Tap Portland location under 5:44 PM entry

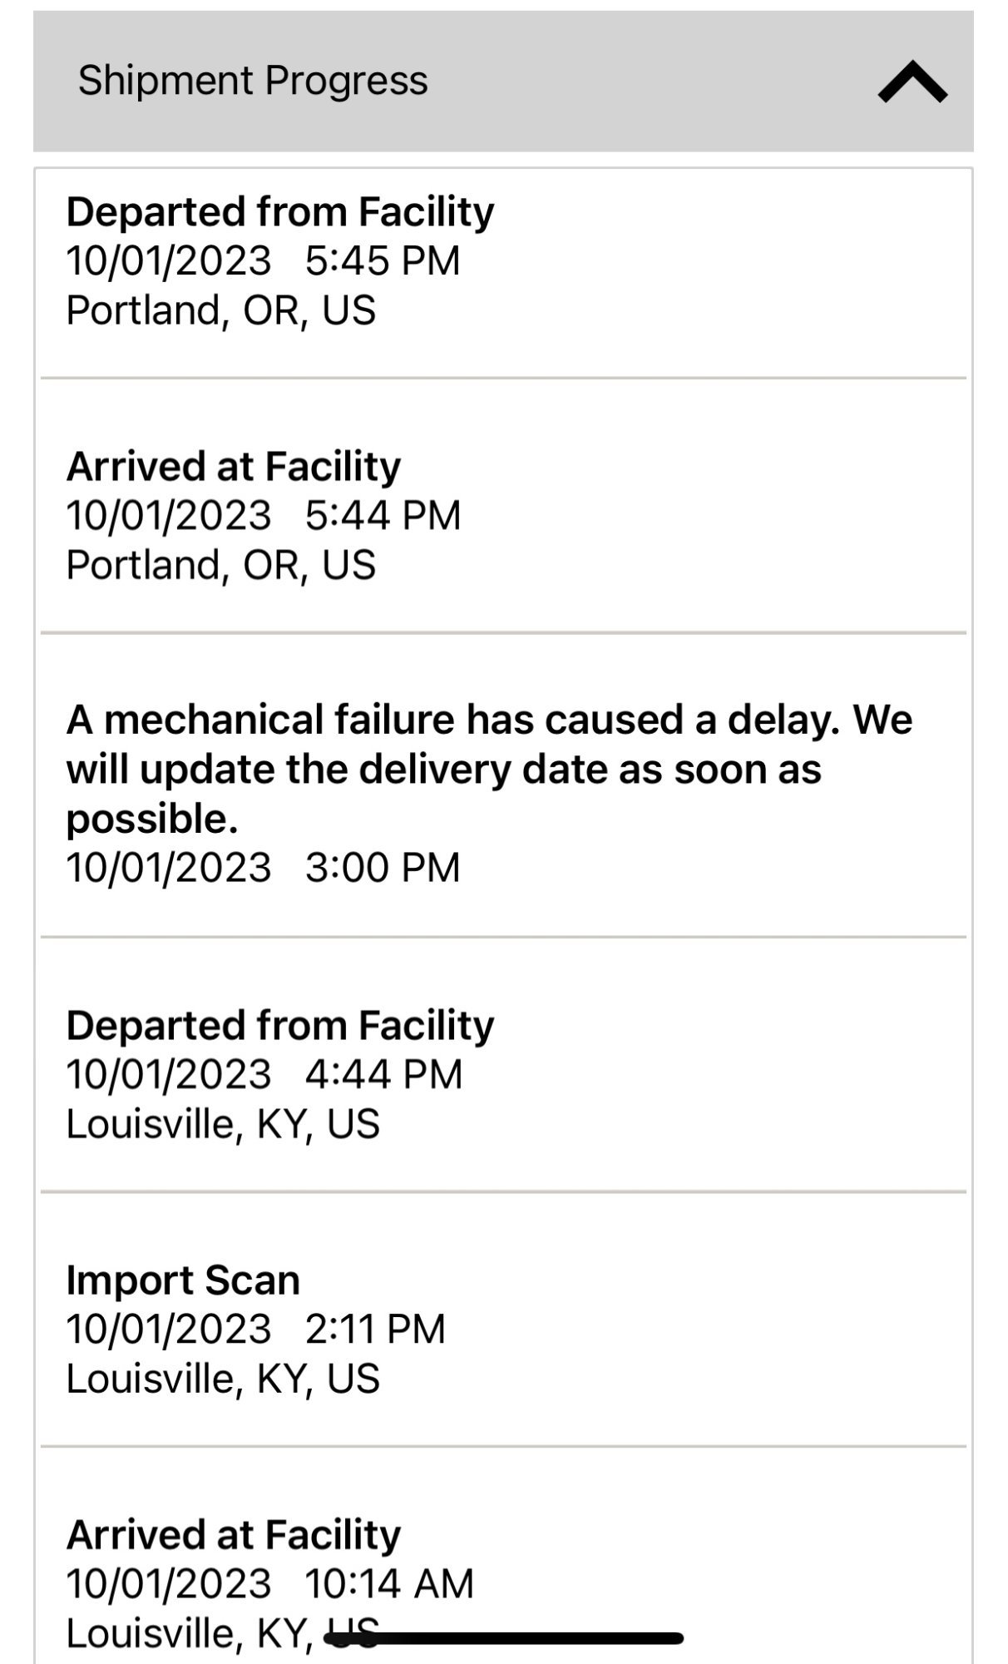[220, 565]
